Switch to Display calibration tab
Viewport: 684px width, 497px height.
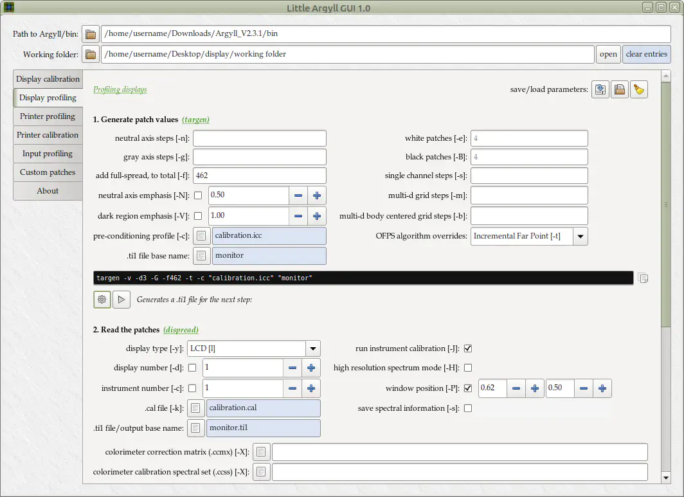tap(48, 79)
